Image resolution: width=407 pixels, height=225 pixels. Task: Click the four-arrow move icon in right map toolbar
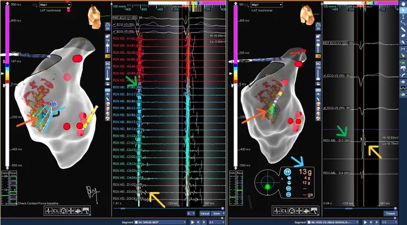(299, 211)
